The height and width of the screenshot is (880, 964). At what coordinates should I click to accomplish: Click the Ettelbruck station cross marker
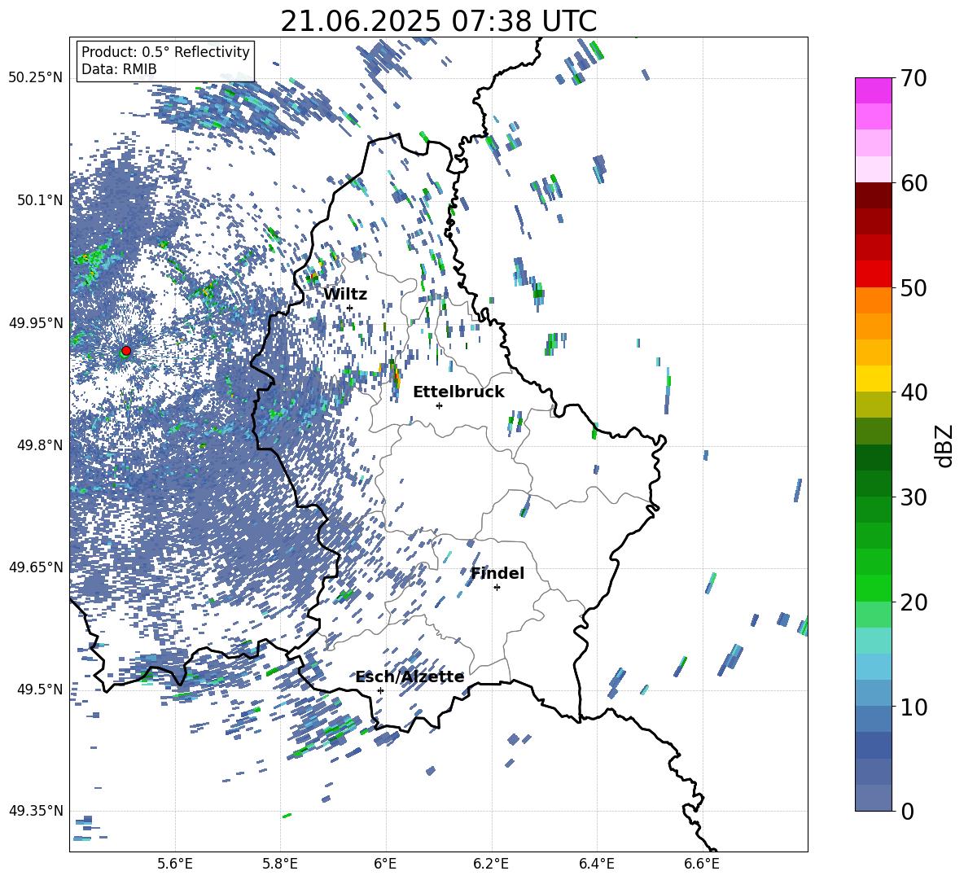click(x=439, y=405)
